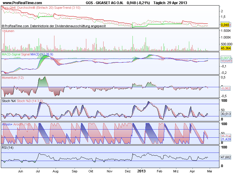Click the RSI value 47,682
The image size is (234, 175).
pyautogui.click(x=226, y=157)
